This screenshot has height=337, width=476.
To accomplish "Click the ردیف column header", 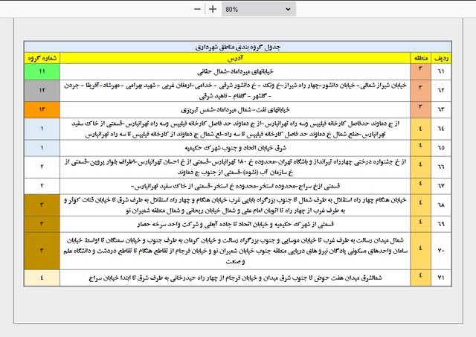I will (x=441, y=58).
